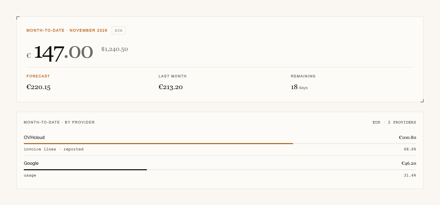Click the €220.15 forecast value
The image size is (440, 205).
pos(39,87)
